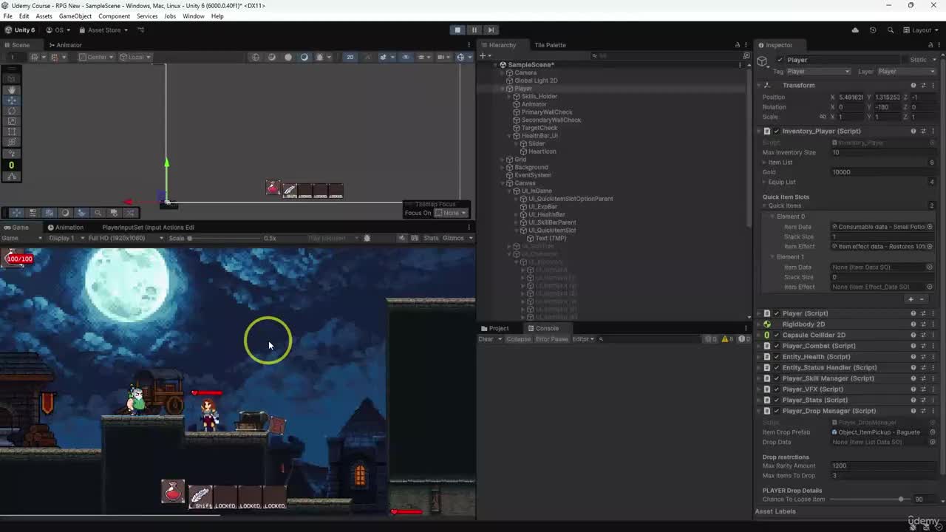Open the Tag dropdown for Player
This screenshot has width=946, height=532.
(x=818, y=72)
